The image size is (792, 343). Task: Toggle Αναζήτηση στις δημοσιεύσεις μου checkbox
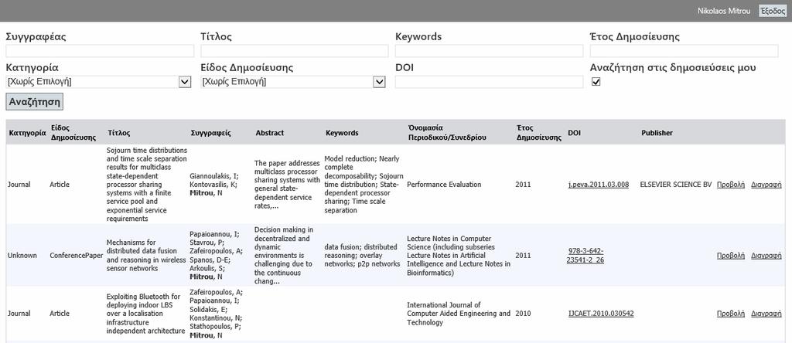596,82
